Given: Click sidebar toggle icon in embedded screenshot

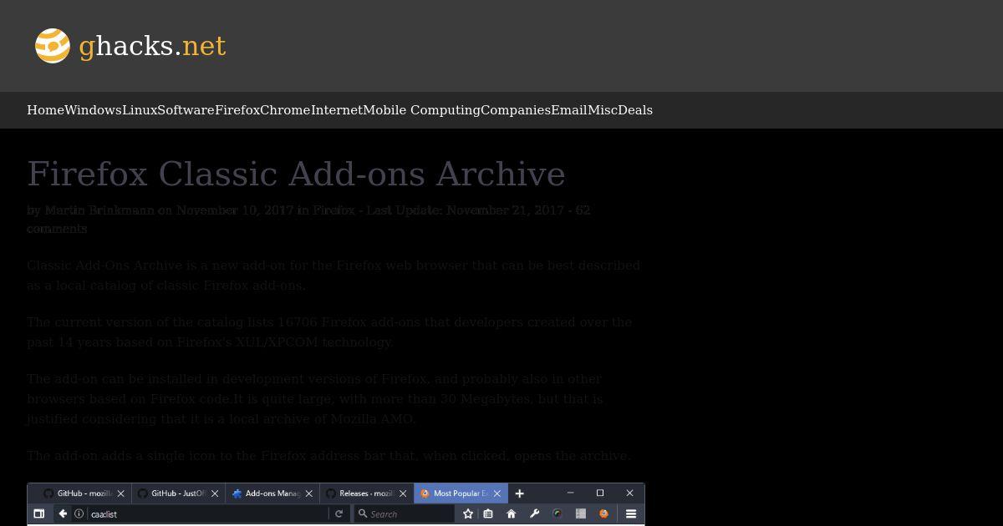Looking at the screenshot, I should click(39, 513).
